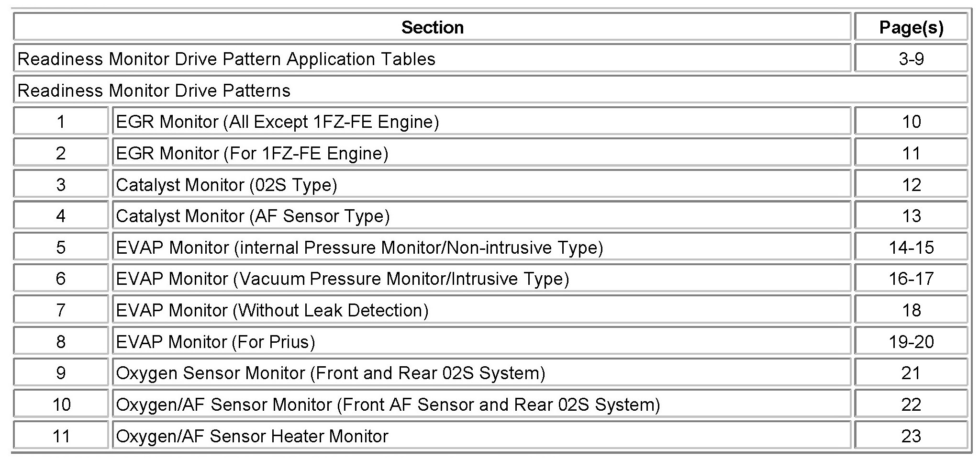The image size is (979, 461).
Task: Select Oxygen/AF Sensor Monitor Front AF entry
Action: pos(388,405)
